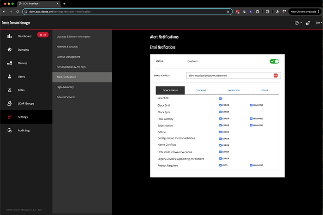Switch to the CLOCKING tab

[201, 90]
